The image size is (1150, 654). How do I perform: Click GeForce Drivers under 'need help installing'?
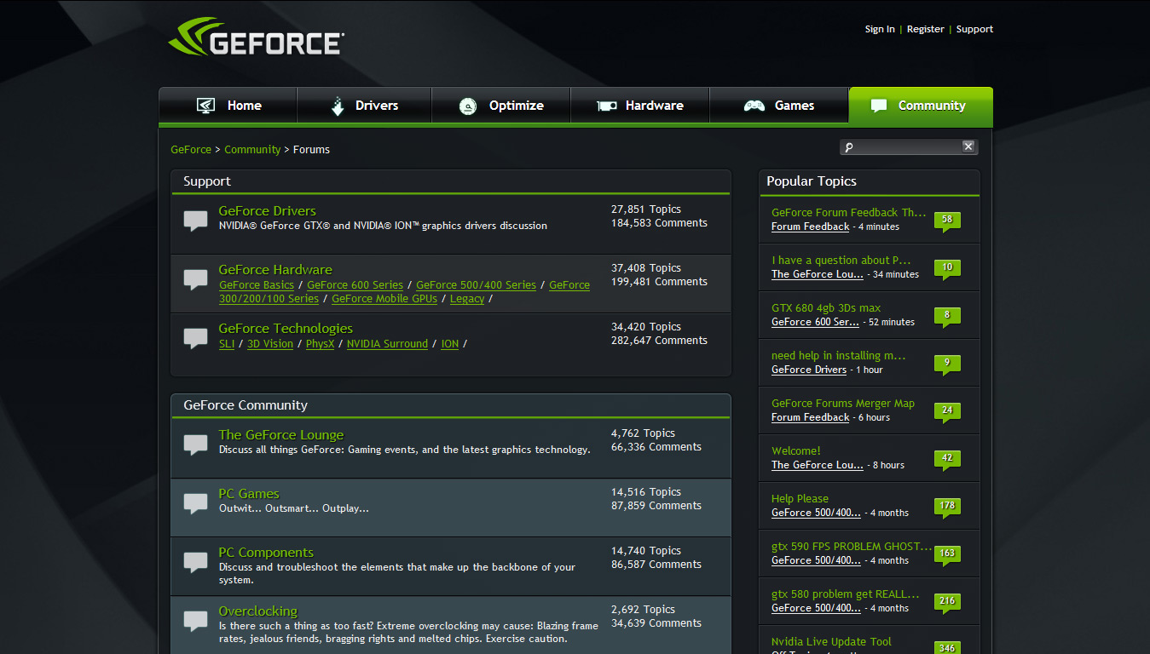click(809, 370)
